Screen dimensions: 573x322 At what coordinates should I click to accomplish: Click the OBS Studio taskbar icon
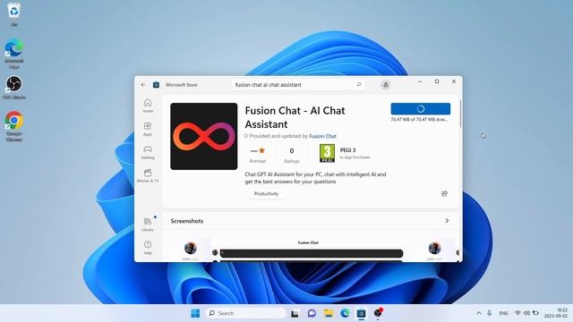[378, 313]
